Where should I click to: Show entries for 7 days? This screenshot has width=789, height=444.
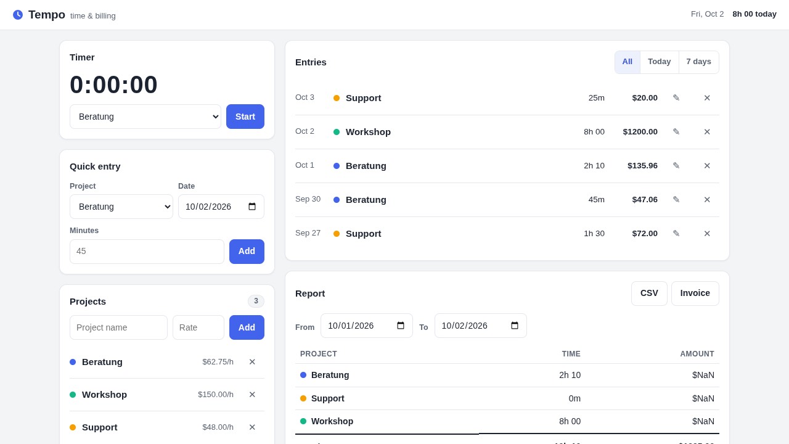tap(698, 62)
